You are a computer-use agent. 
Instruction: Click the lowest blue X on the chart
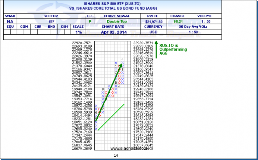point(97,129)
